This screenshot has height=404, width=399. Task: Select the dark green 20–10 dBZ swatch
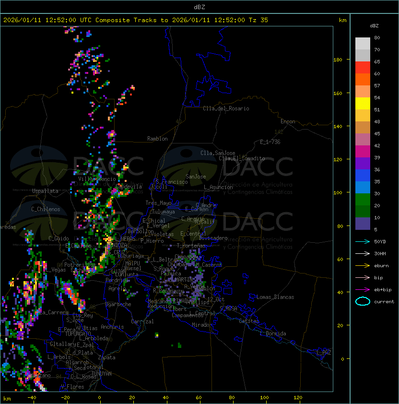363,211
